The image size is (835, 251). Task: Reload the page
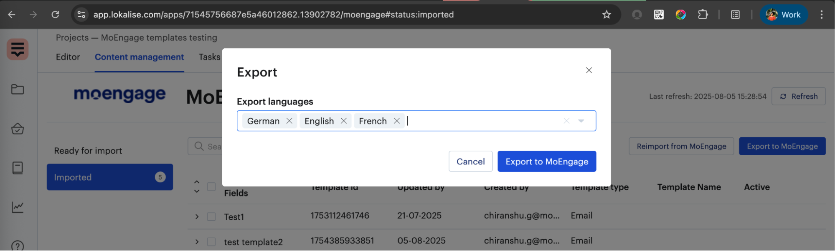point(55,15)
